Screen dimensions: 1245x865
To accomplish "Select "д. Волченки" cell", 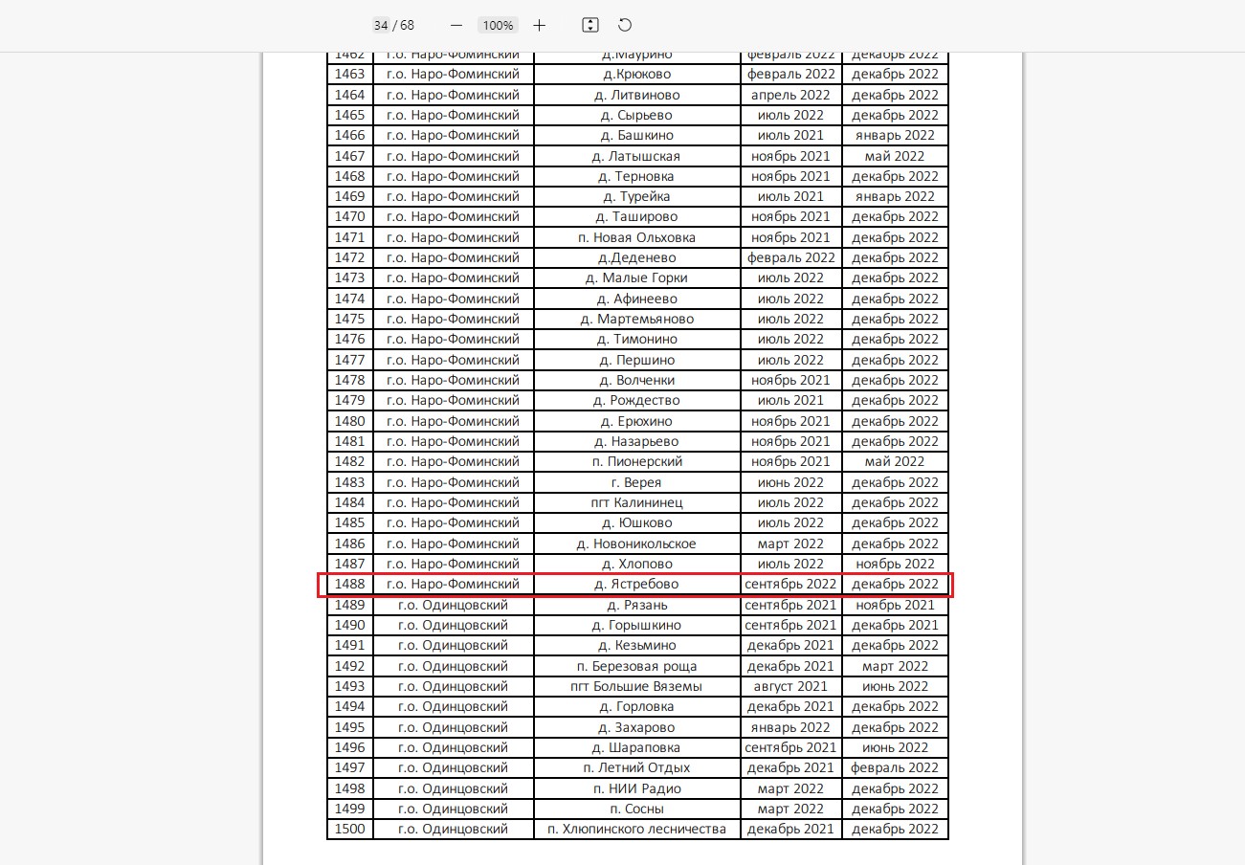I will click(x=636, y=380).
